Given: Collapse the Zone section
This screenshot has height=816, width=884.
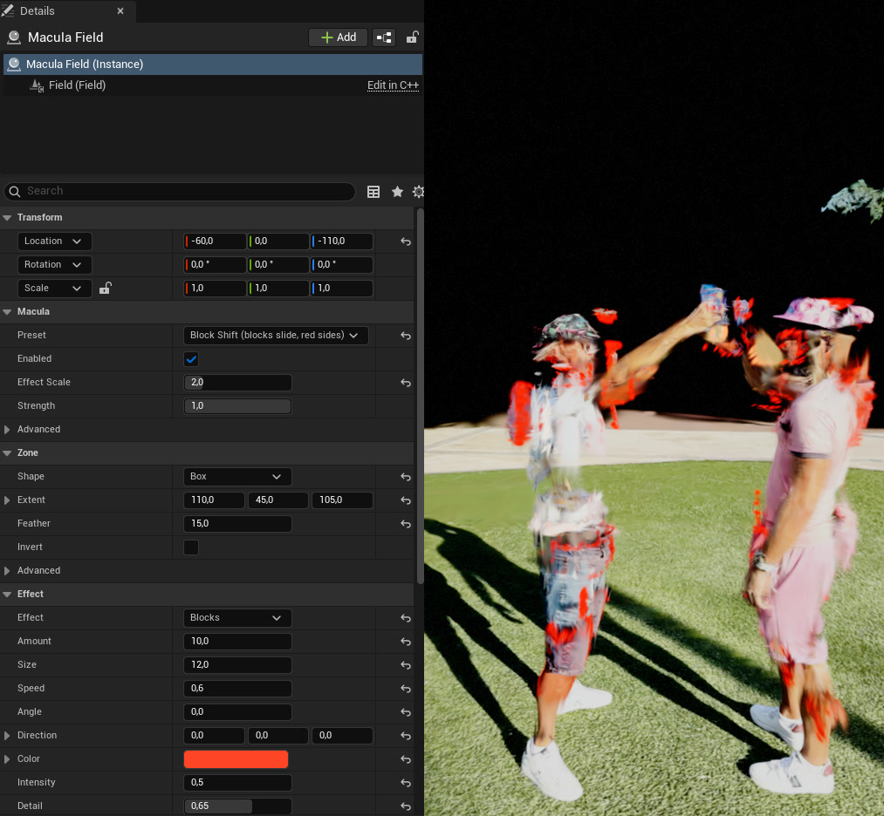Looking at the screenshot, I should (x=7, y=453).
